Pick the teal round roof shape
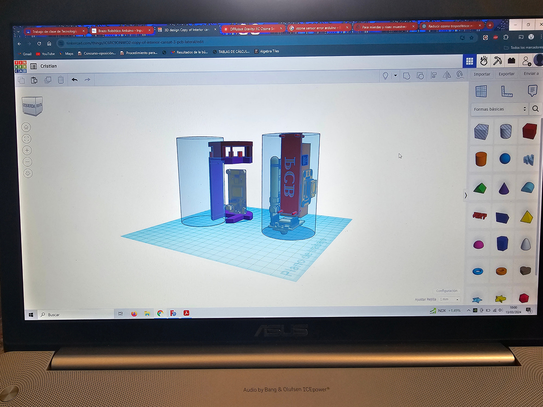 [x=528, y=187]
